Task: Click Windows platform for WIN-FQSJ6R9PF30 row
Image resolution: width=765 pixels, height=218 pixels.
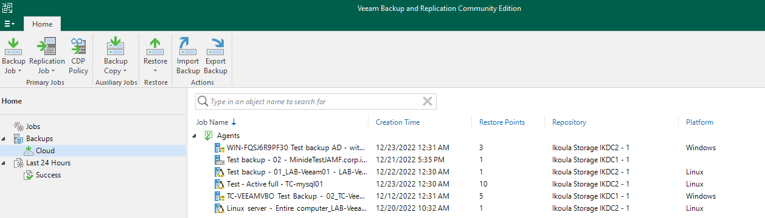Action: coord(701,148)
